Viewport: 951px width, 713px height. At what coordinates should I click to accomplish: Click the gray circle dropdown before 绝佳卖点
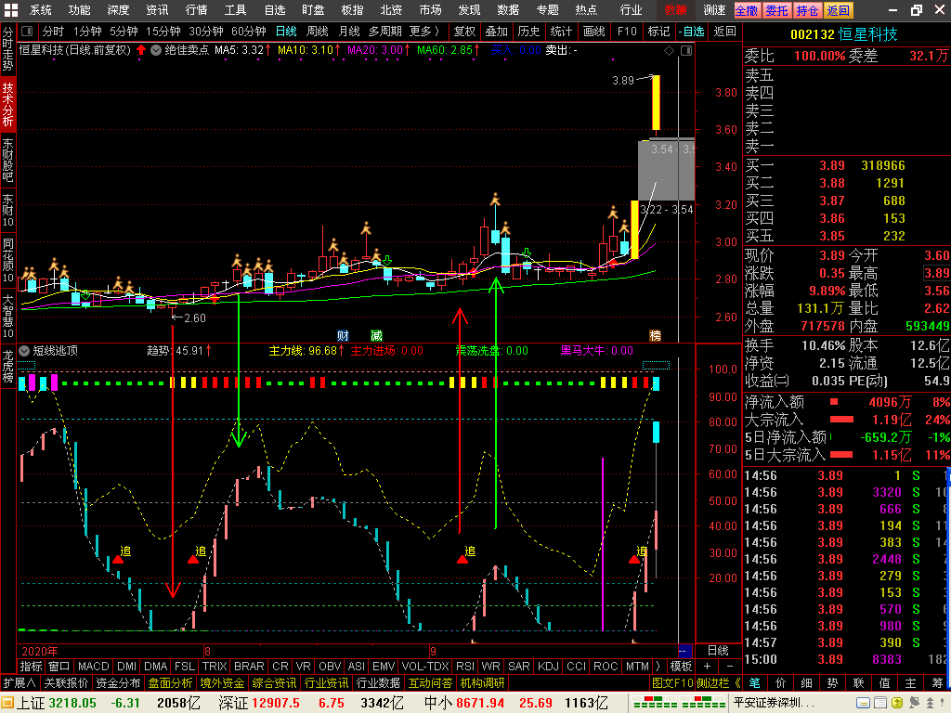click(x=156, y=50)
